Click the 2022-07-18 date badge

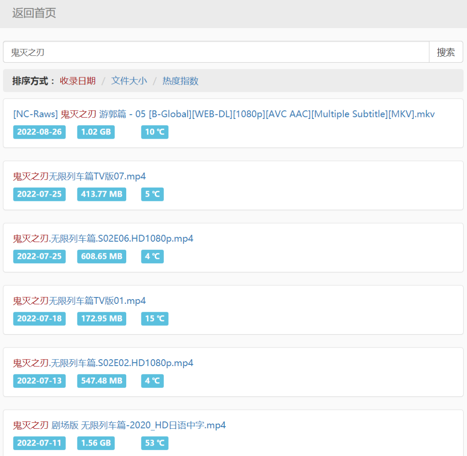(39, 319)
